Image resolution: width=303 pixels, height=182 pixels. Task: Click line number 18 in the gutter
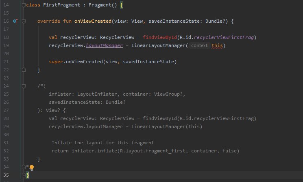pyautogui.click(x=6, y=37)
